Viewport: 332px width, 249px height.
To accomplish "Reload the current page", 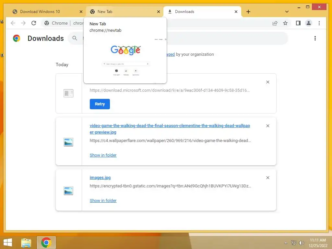I will point(34,23).
